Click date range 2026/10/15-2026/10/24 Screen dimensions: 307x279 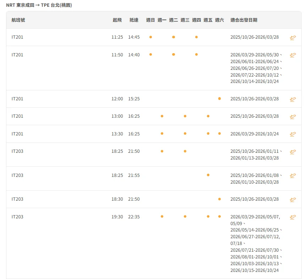254,270
